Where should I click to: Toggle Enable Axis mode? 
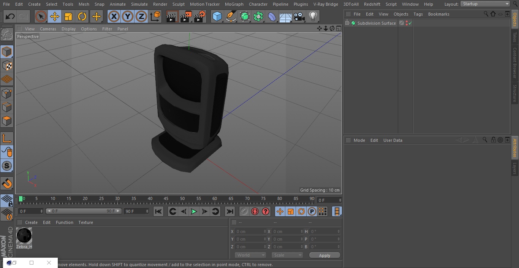click(x=7, y=138)
